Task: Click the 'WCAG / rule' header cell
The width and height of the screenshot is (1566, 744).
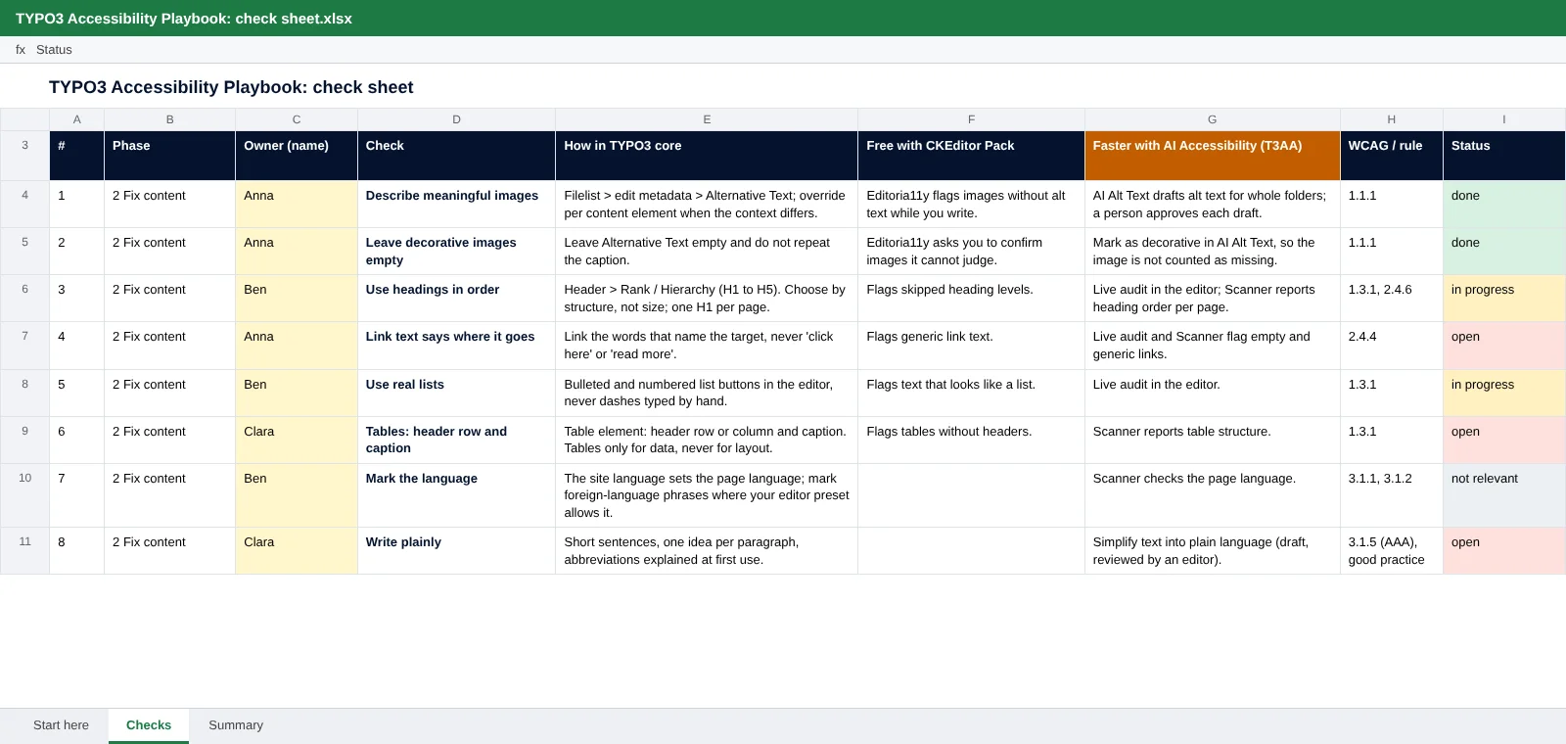Action: (x=1392, y=156)
